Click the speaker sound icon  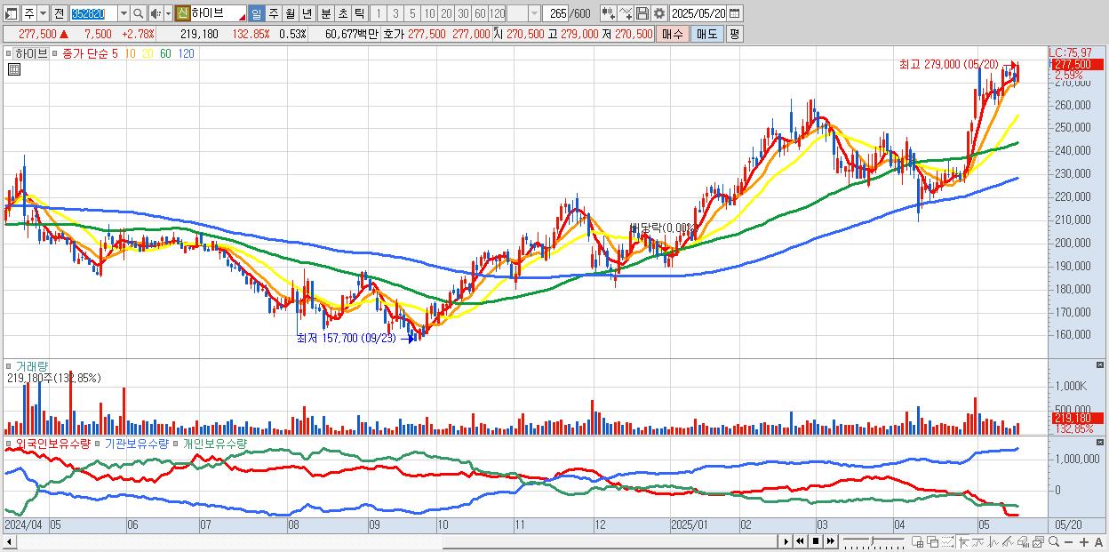click(x=156, y=13)
